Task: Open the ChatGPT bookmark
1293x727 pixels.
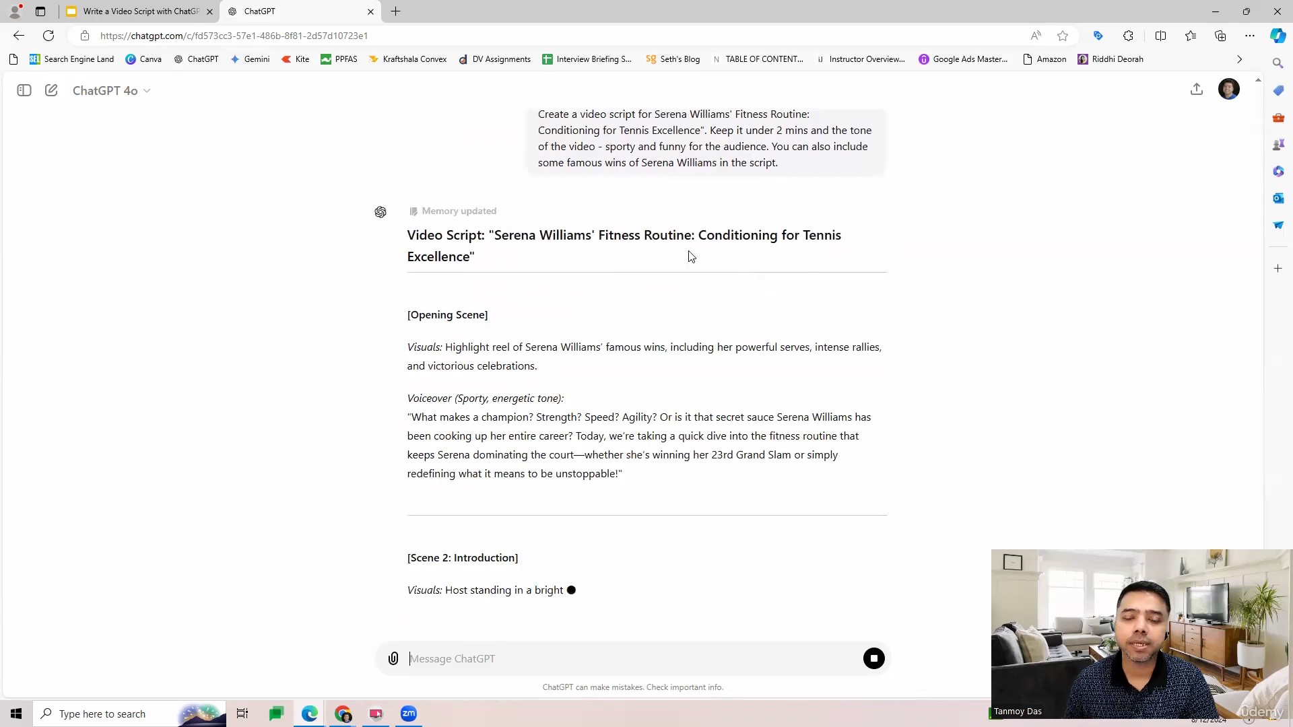Action: [x=196, y=59]
